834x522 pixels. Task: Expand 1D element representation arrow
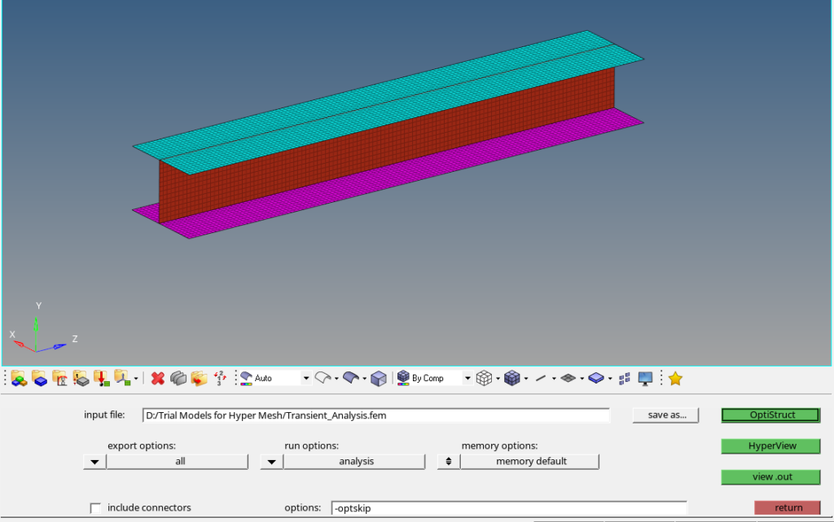click(x=554, y=379)
